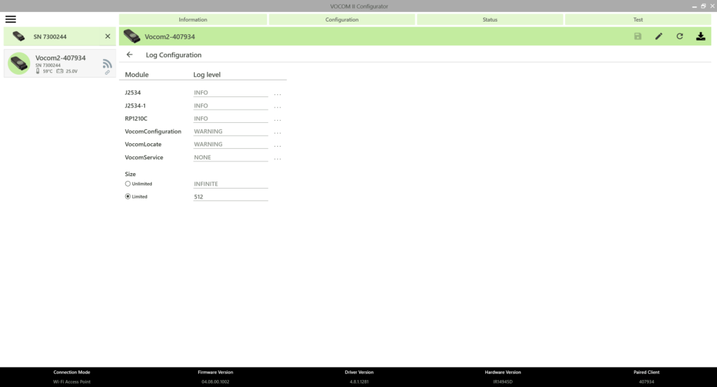Screen dimensions: 717x387
Task: Open the hamburger menu
Action: pyautogui.click(x=11, y=19)
